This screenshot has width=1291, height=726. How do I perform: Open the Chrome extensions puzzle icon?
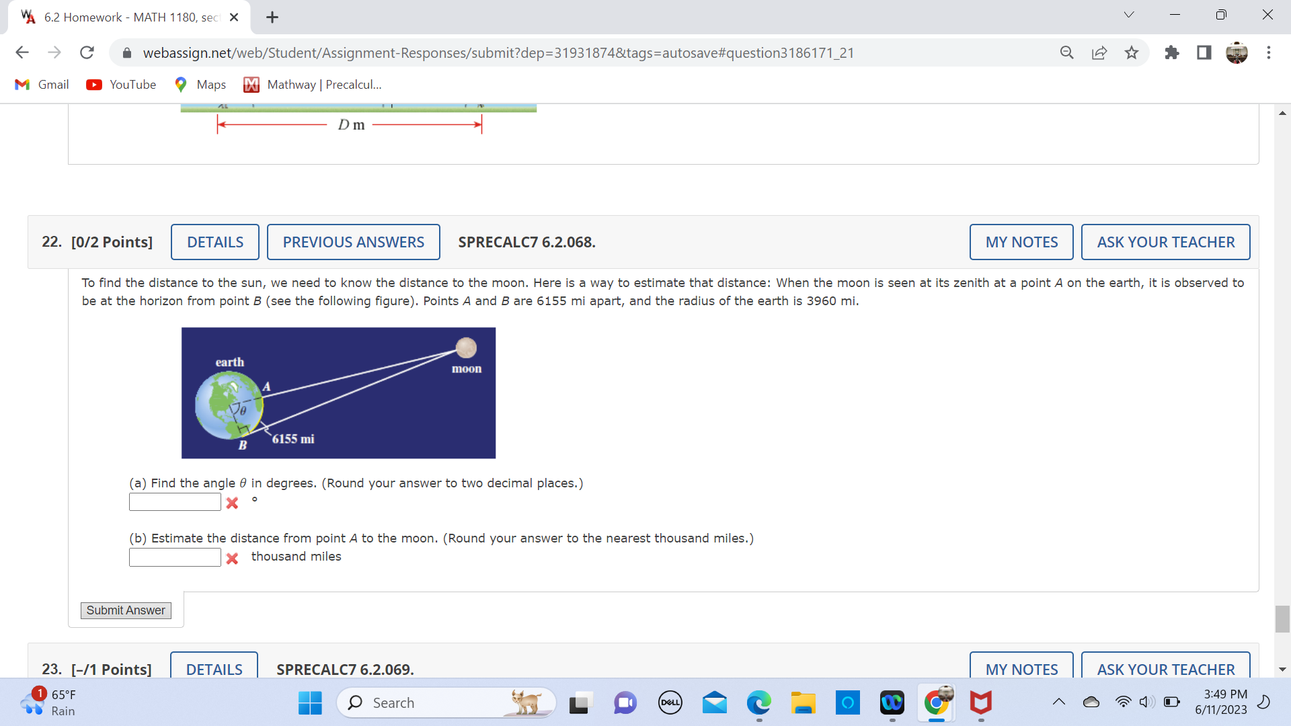1172,52
